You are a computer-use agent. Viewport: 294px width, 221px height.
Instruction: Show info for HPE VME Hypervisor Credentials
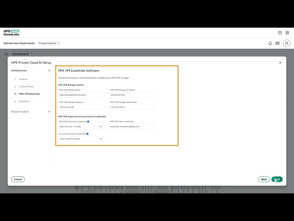[x=88, y=122]
